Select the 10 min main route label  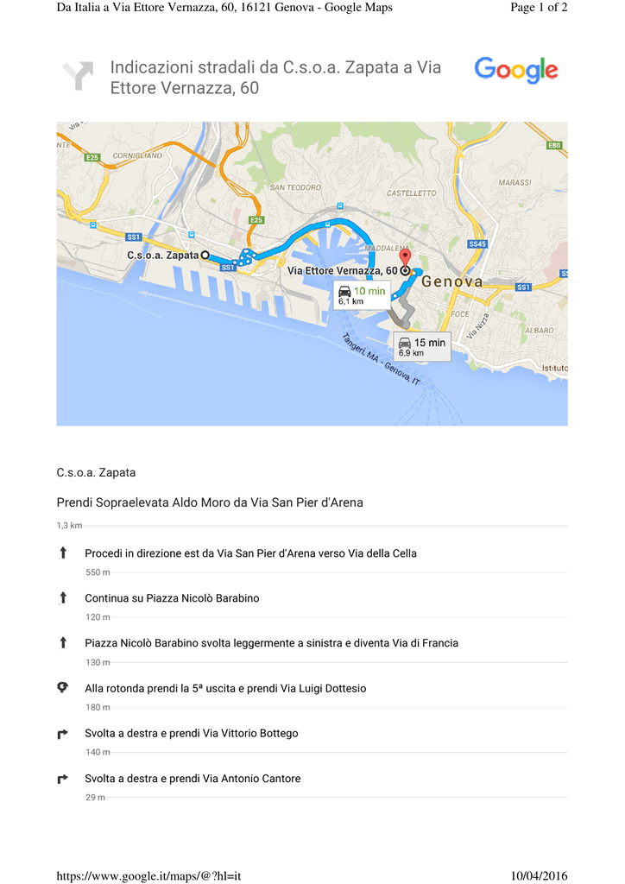point(369,291)
